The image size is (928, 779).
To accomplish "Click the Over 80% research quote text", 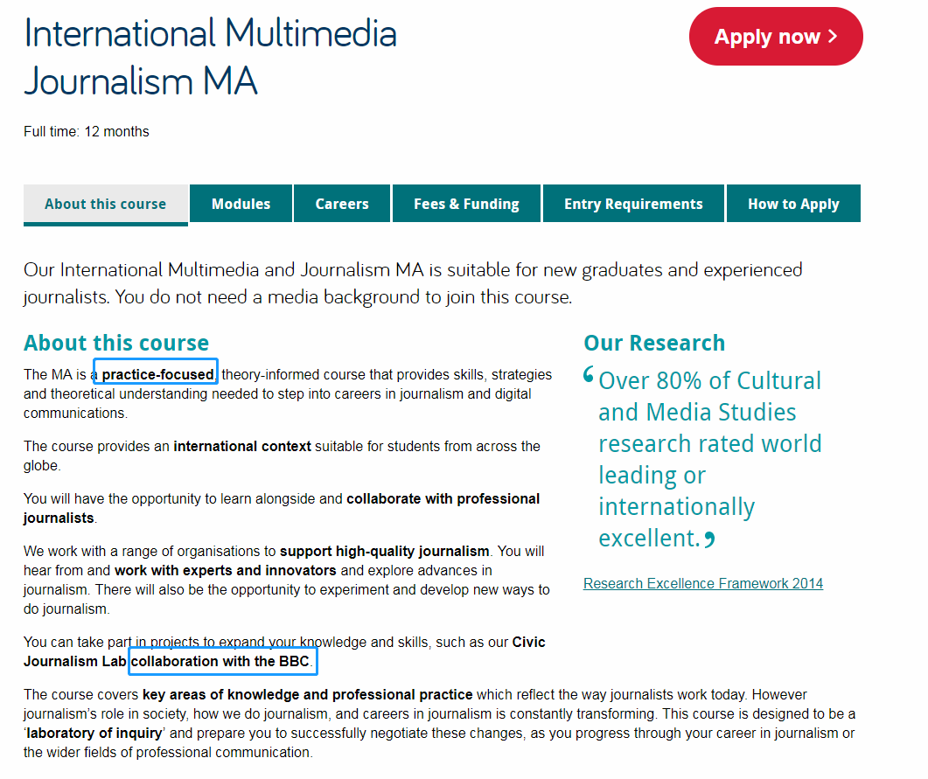I will 709,459.
